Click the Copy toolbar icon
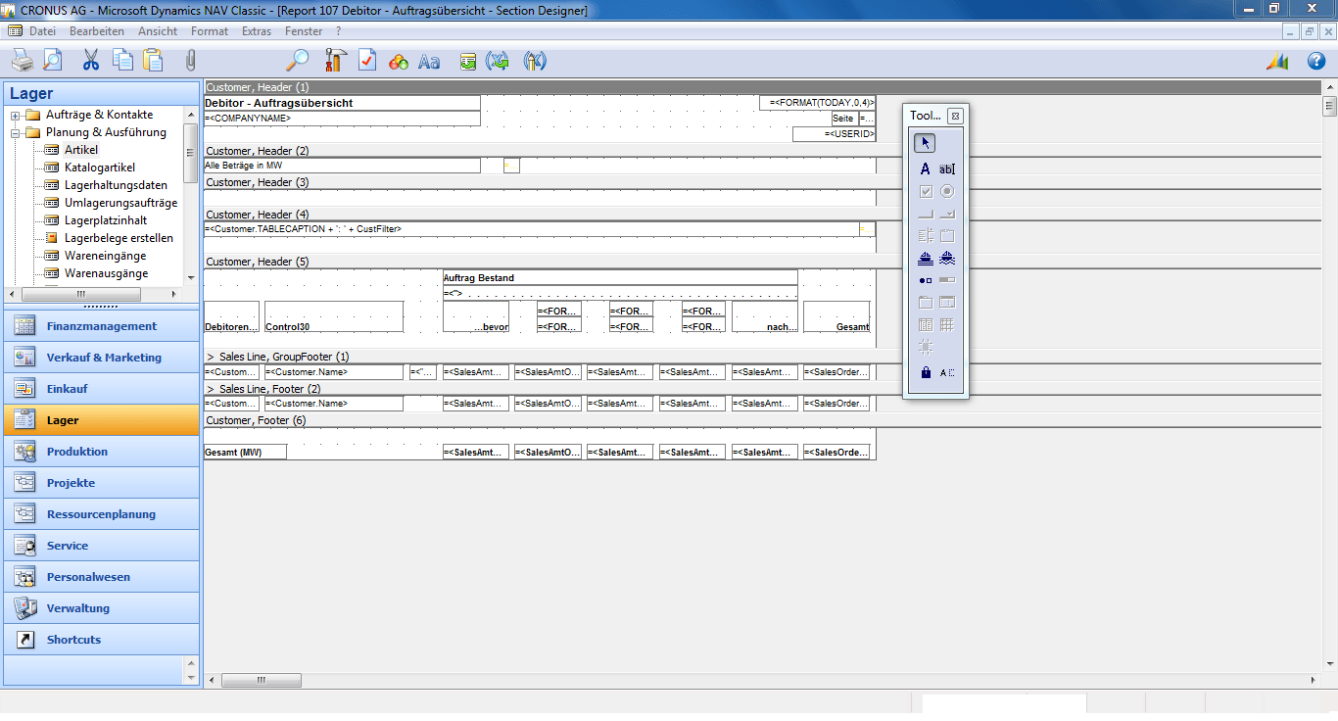This screenshot has height=721, width=1338. tap(122, 61)
